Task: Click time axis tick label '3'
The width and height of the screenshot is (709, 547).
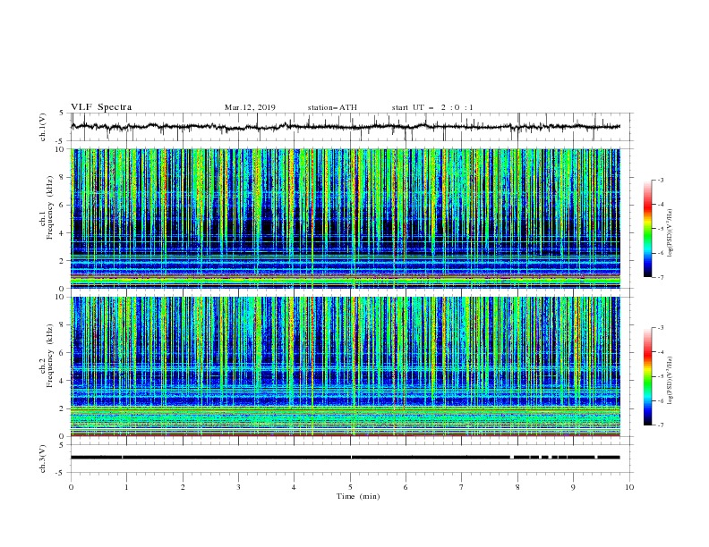Action: pyautogui.click(x=238, y=487)
